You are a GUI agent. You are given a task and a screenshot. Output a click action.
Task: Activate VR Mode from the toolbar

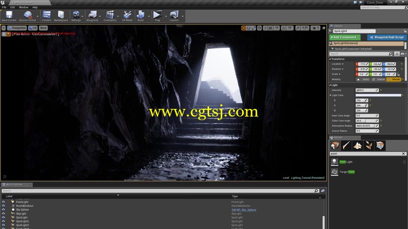pos(127,16)
